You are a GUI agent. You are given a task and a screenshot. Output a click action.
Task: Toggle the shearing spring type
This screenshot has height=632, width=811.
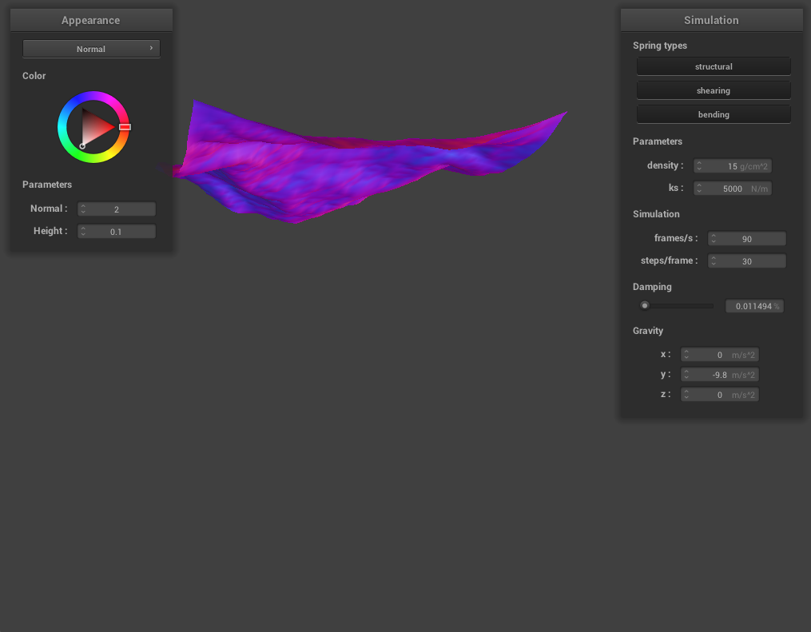point(714,90)
